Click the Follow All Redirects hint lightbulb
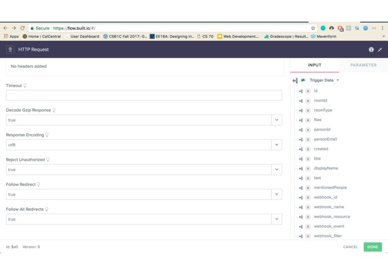388x275 pixels. (46, 209)
